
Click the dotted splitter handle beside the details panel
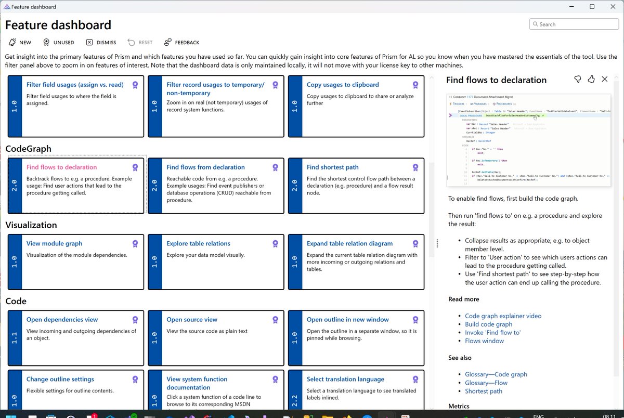(x=437, y=243)
